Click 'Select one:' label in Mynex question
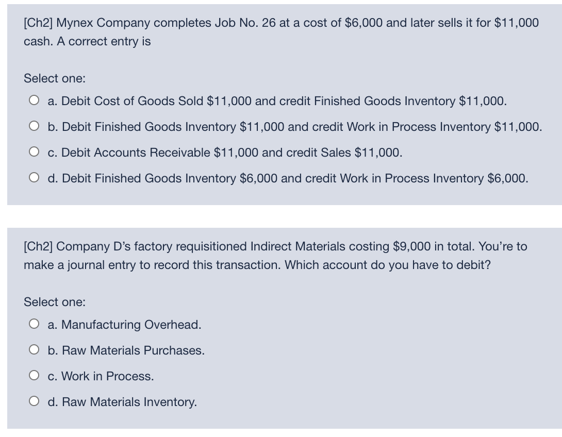The height and width of the screenshot is (437, 562). coord(55,78)
